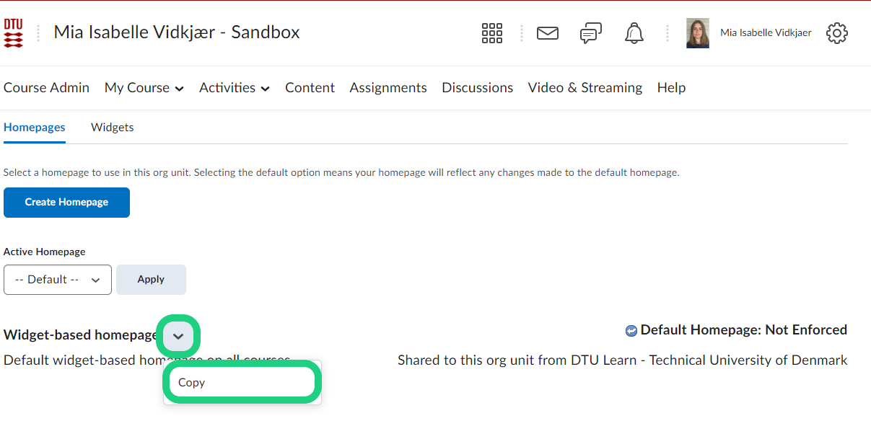
Task: Click the Default Homepage status icon
Action: coord(631,331)
